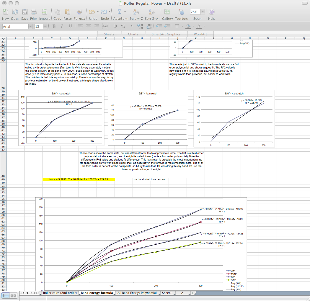Increase indent of cell
Image resolution: width=310 pixels, height=301 pixels.
167,26
